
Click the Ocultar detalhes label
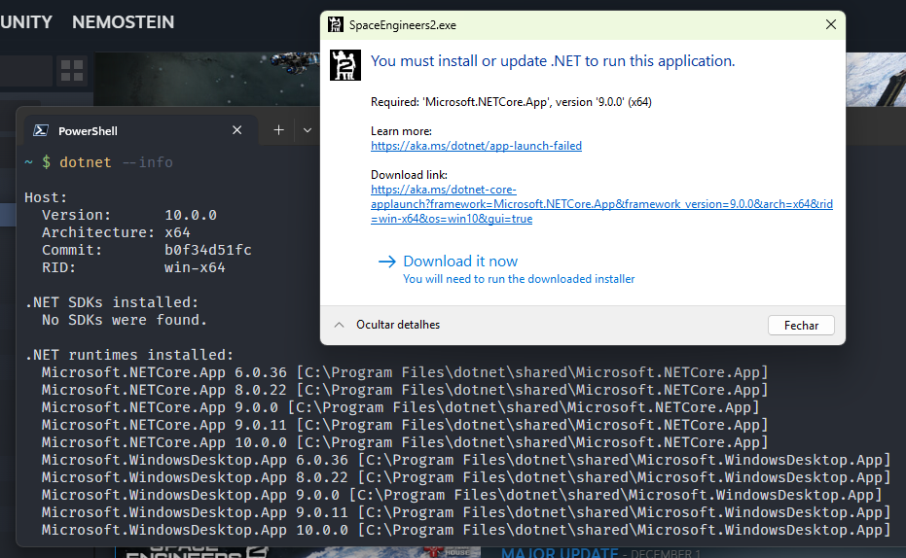(x=397, y=325)
